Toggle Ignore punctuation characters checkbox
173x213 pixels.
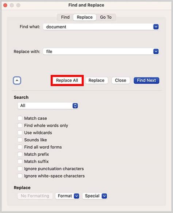20,168
